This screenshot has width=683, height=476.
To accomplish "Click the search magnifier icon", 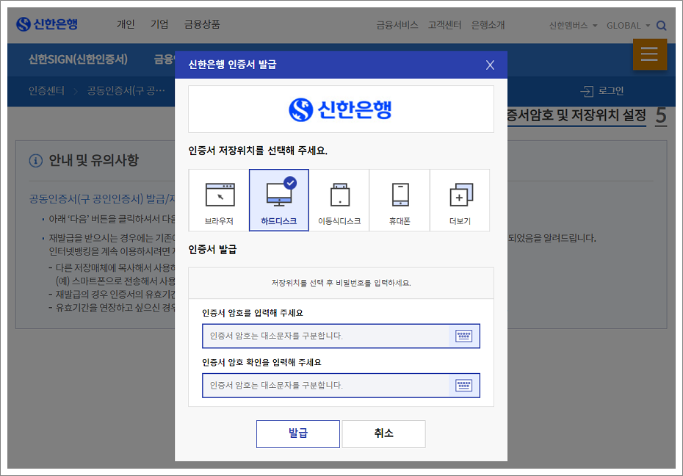I will point(661,25).
